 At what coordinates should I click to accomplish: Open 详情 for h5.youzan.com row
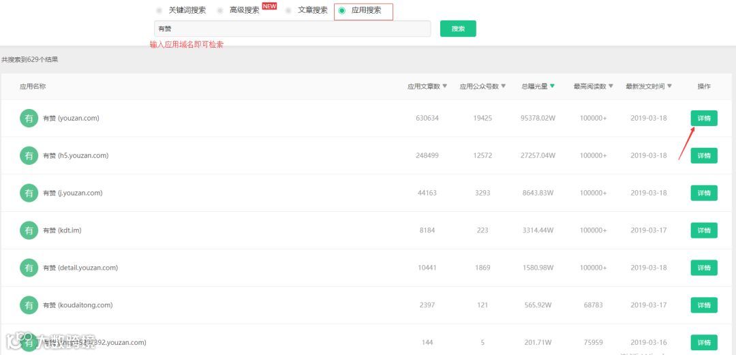(704, 155)
